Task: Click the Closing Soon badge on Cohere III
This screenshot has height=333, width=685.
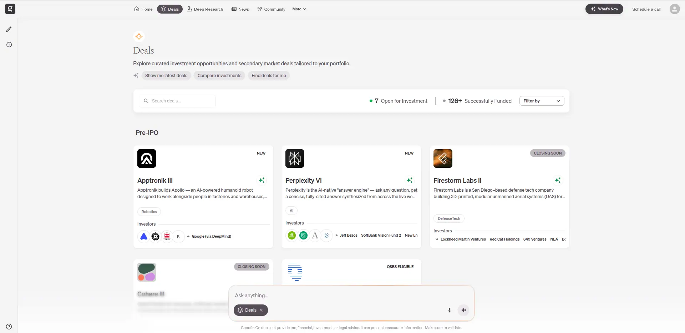Action: [252, 267]
